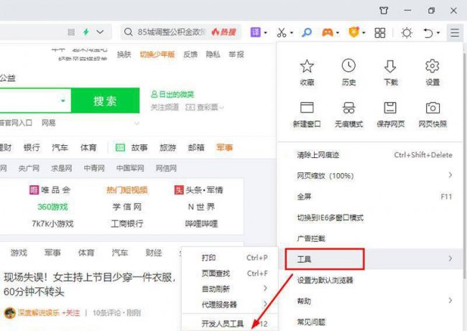Click the orange gamepad toolbar icon

[328, 32]
